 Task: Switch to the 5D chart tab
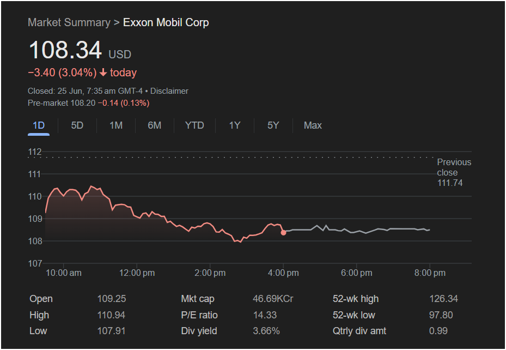(x=77, y=125)
